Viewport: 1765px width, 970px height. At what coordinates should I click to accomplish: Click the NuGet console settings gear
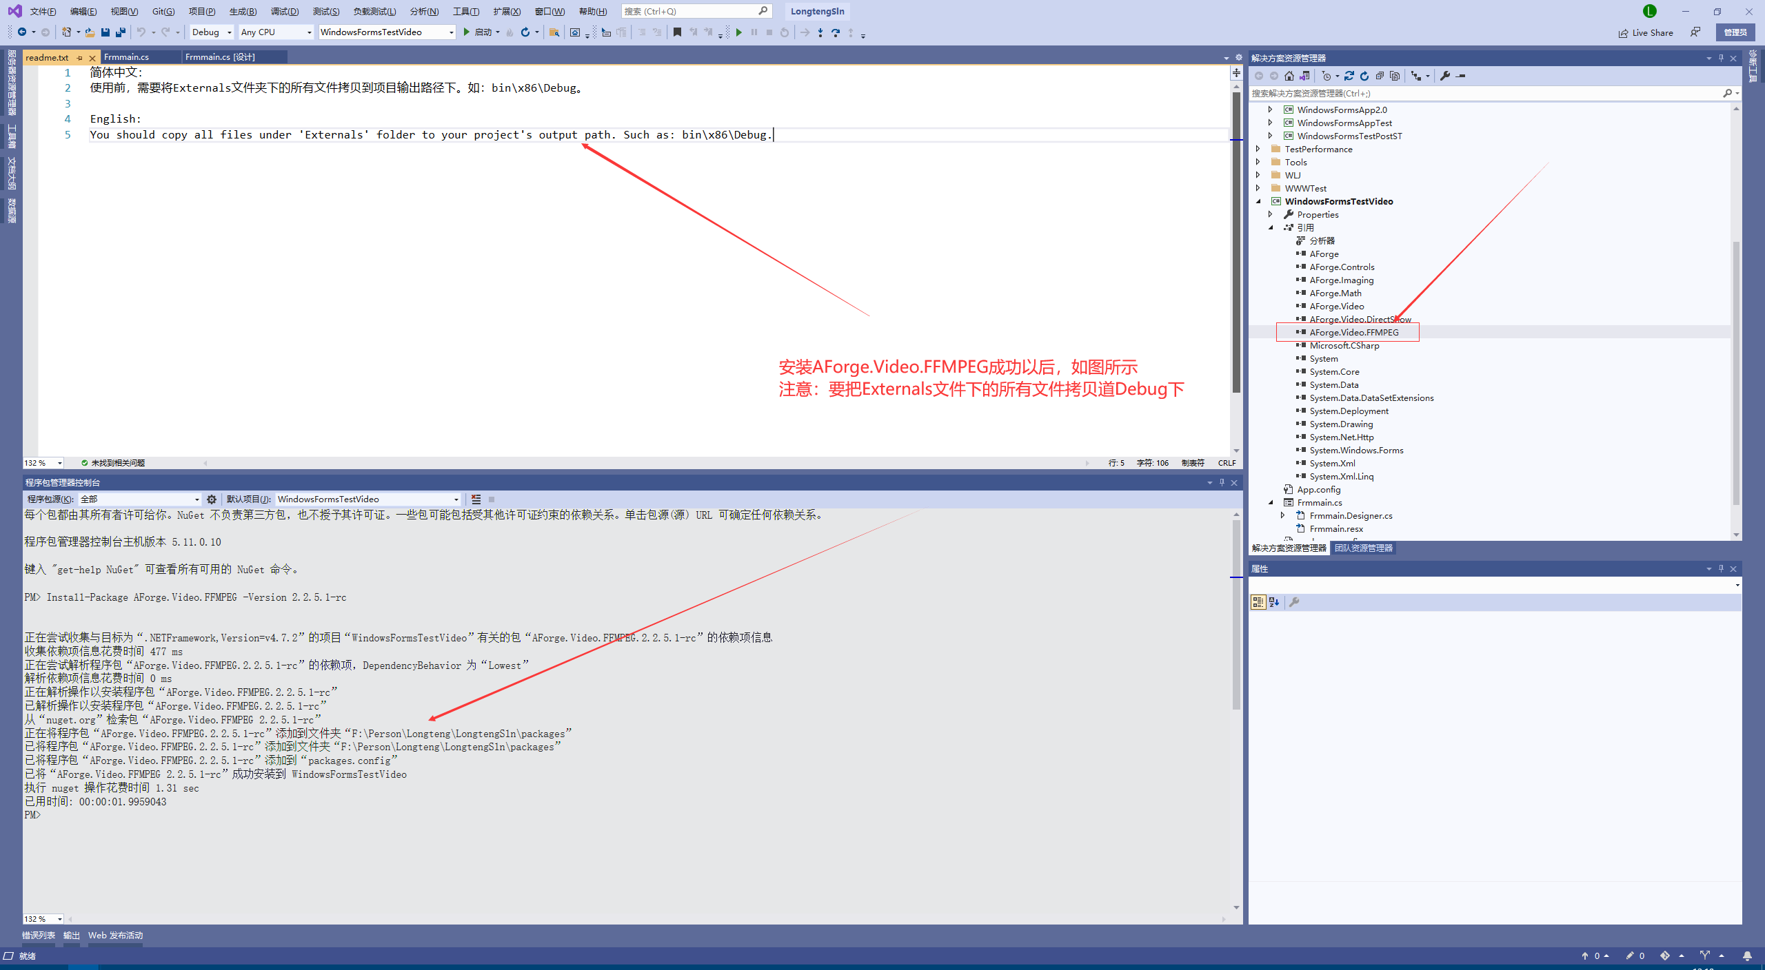click(212, 499)
